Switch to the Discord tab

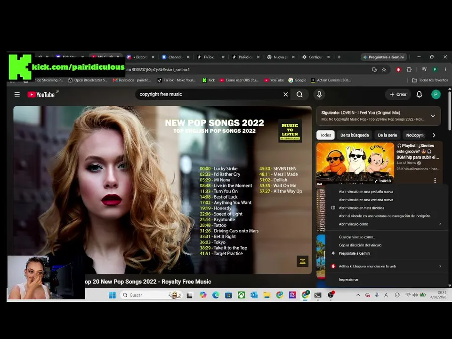(140, 57)
